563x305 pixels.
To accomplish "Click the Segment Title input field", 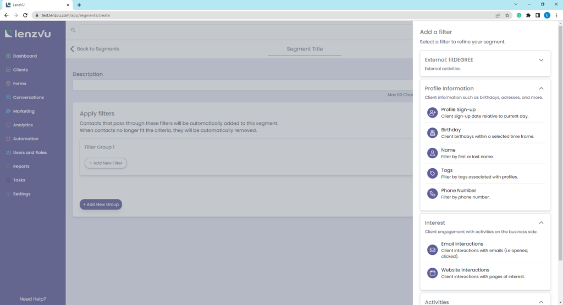I will point(305,49).
